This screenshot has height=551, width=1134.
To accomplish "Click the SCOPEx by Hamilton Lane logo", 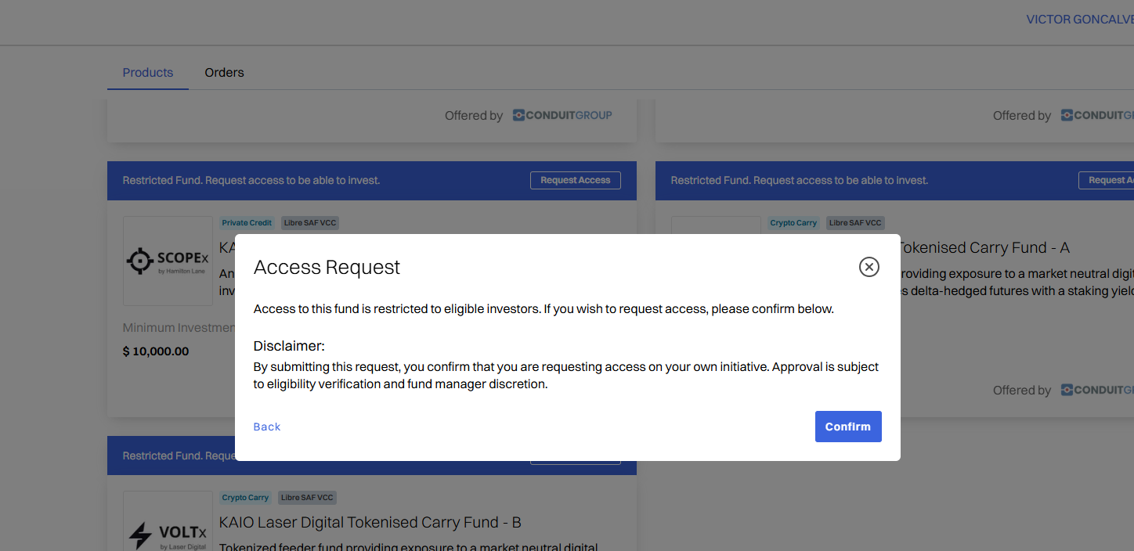I will (168, 261).
